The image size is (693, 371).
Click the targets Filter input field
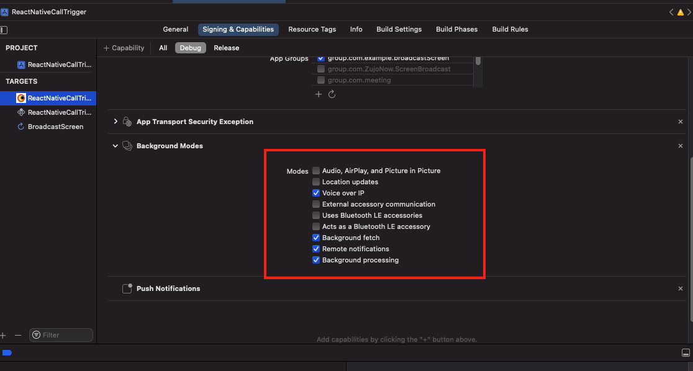click(61, 335)
